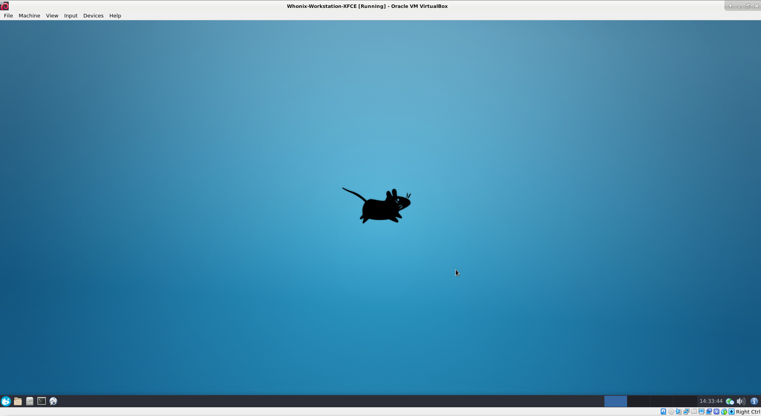Open the Help menu
The width and height of the screenshot is (761, 416).
tap(115, 15)
